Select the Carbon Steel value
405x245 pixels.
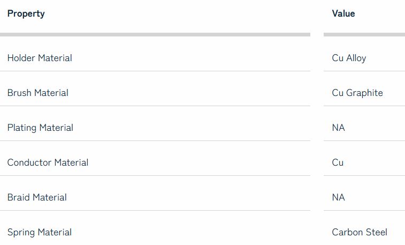point(360,232)
